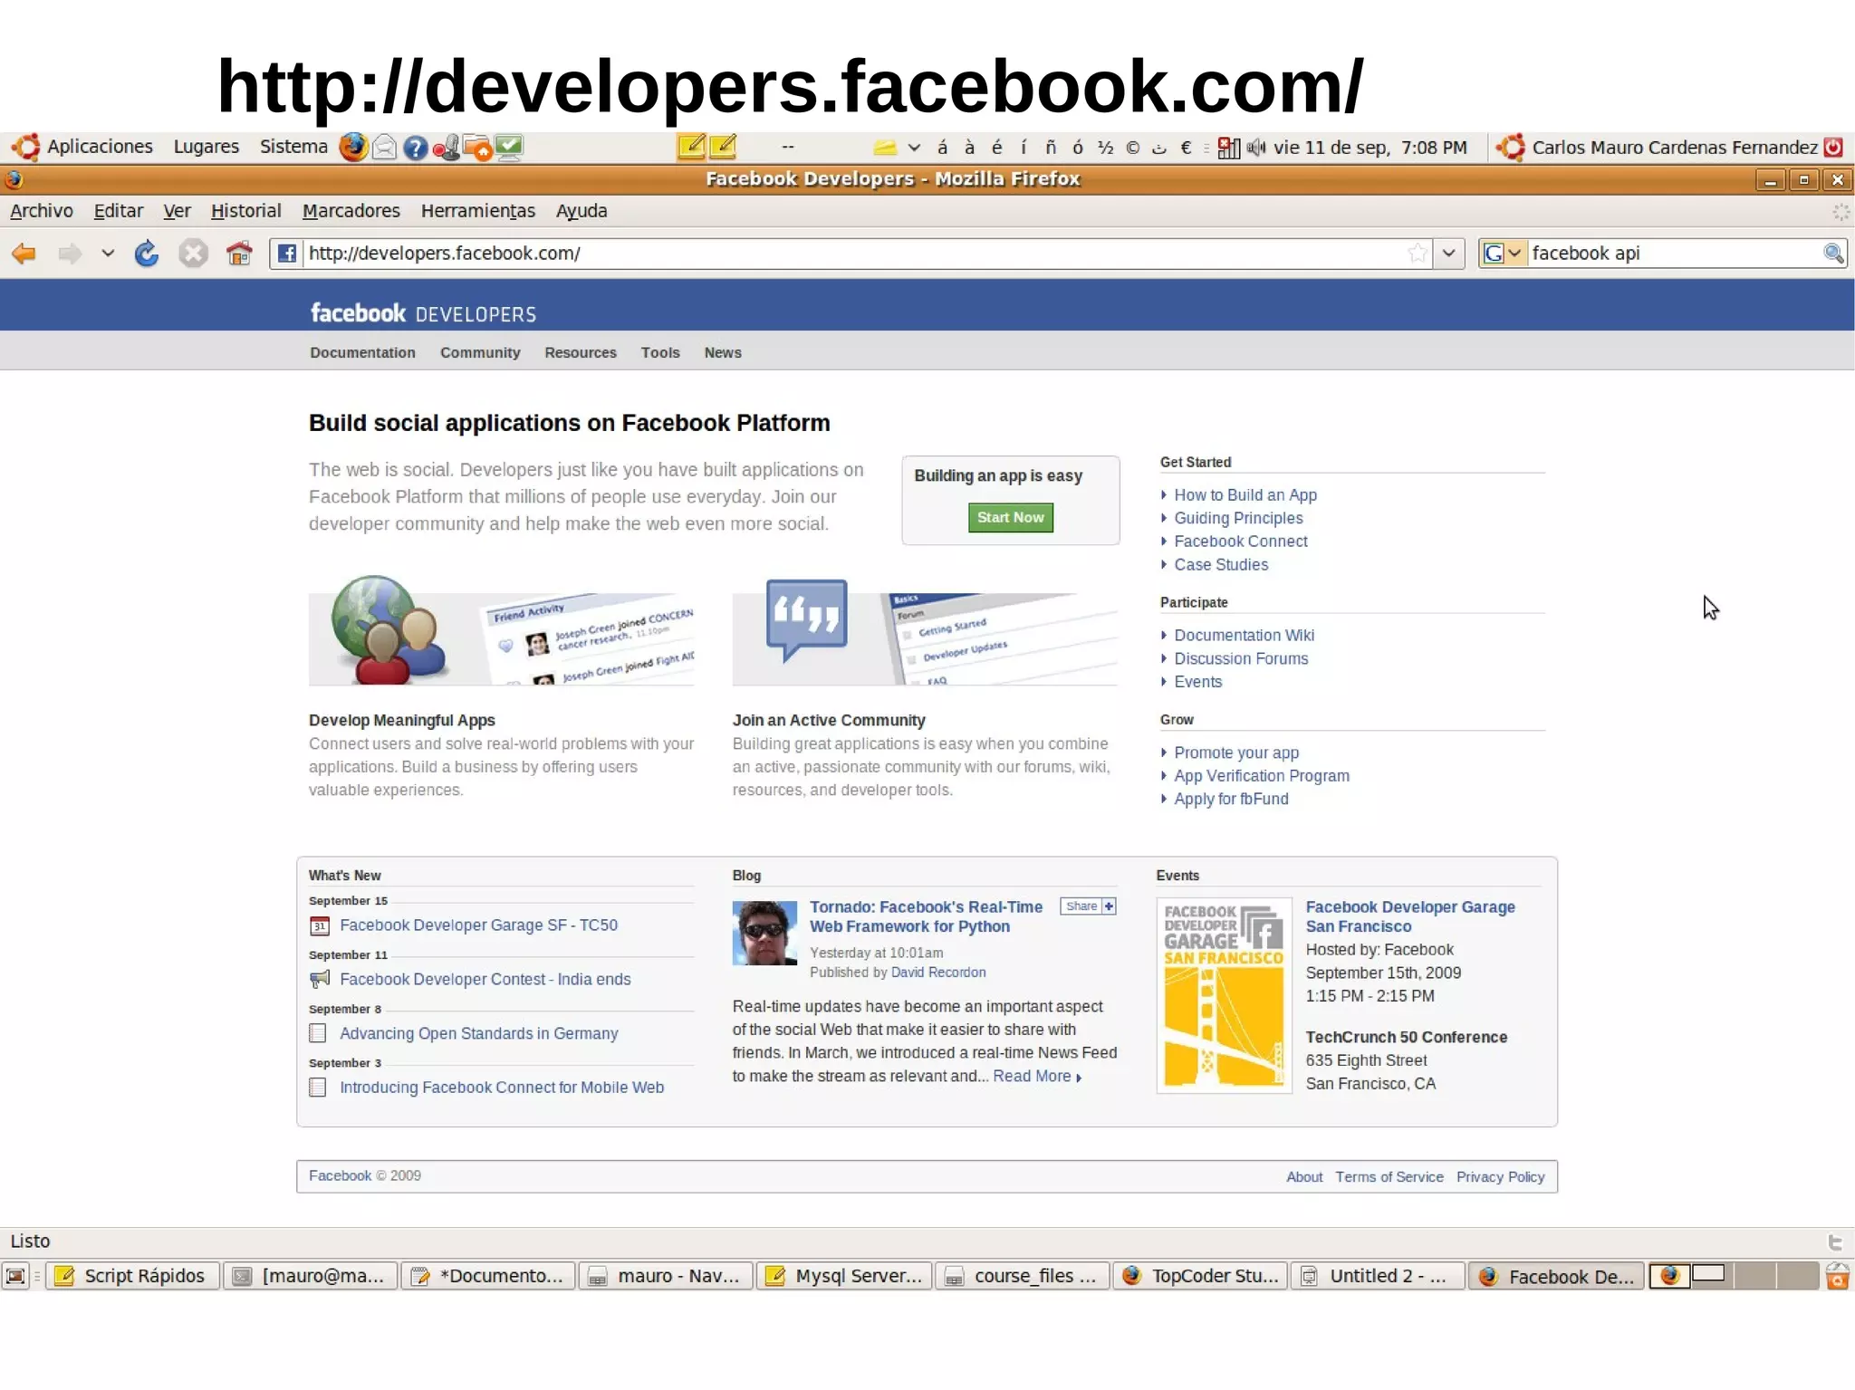Click the David Recordon author link
This screenshot has width=1855, height=1390.
(938, 973)
